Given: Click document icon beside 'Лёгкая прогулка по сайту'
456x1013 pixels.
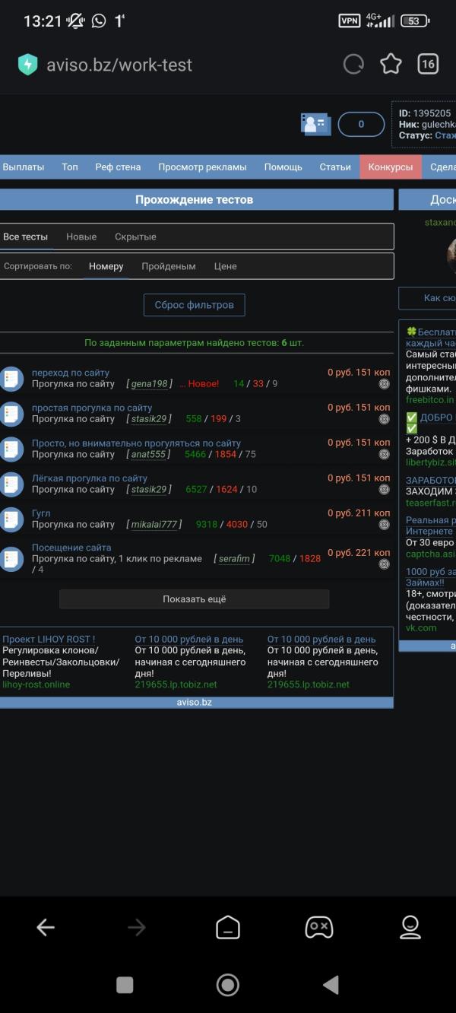Looking at the screenshot, I should [x=11, y=484].
